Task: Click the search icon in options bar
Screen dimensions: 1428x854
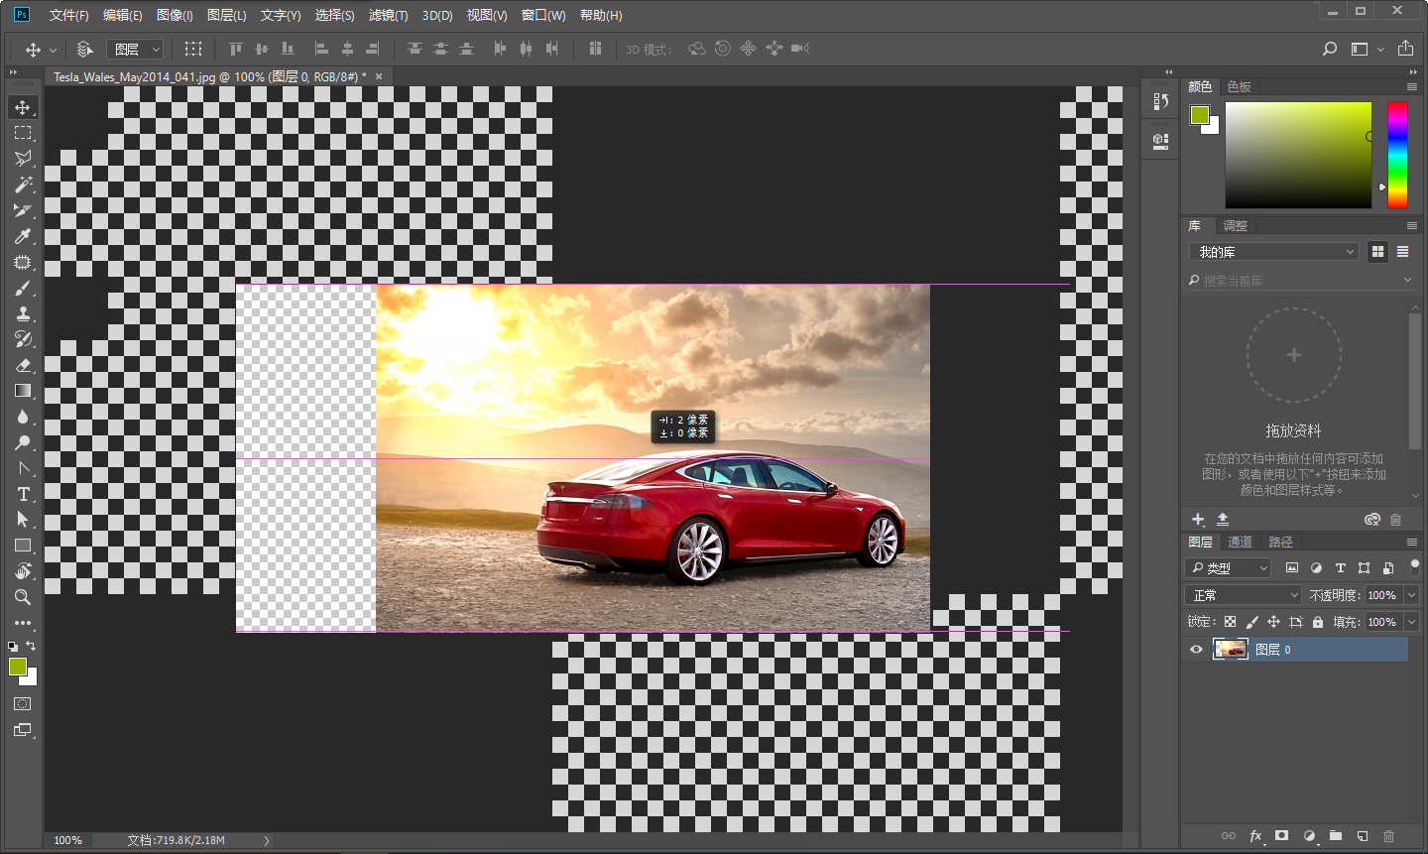Action: (x=1330, y=49)
